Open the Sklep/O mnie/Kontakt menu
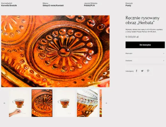166x127 pixels. tap(53, 5)
